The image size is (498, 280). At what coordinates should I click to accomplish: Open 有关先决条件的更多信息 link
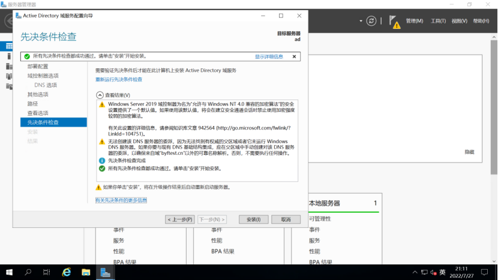121,200
